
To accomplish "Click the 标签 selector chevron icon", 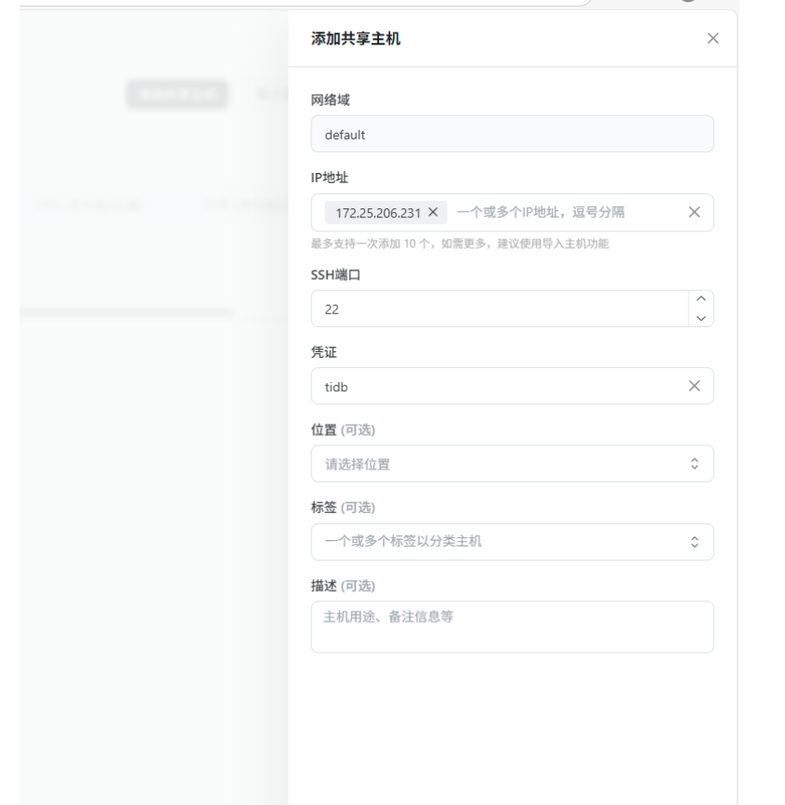I will coord(694,542).
